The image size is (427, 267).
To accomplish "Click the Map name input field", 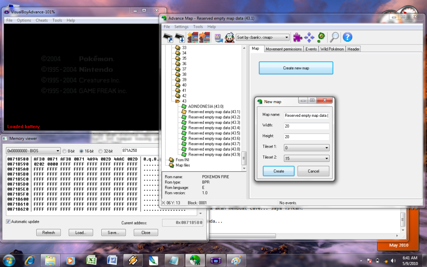I will coord(306,116).
